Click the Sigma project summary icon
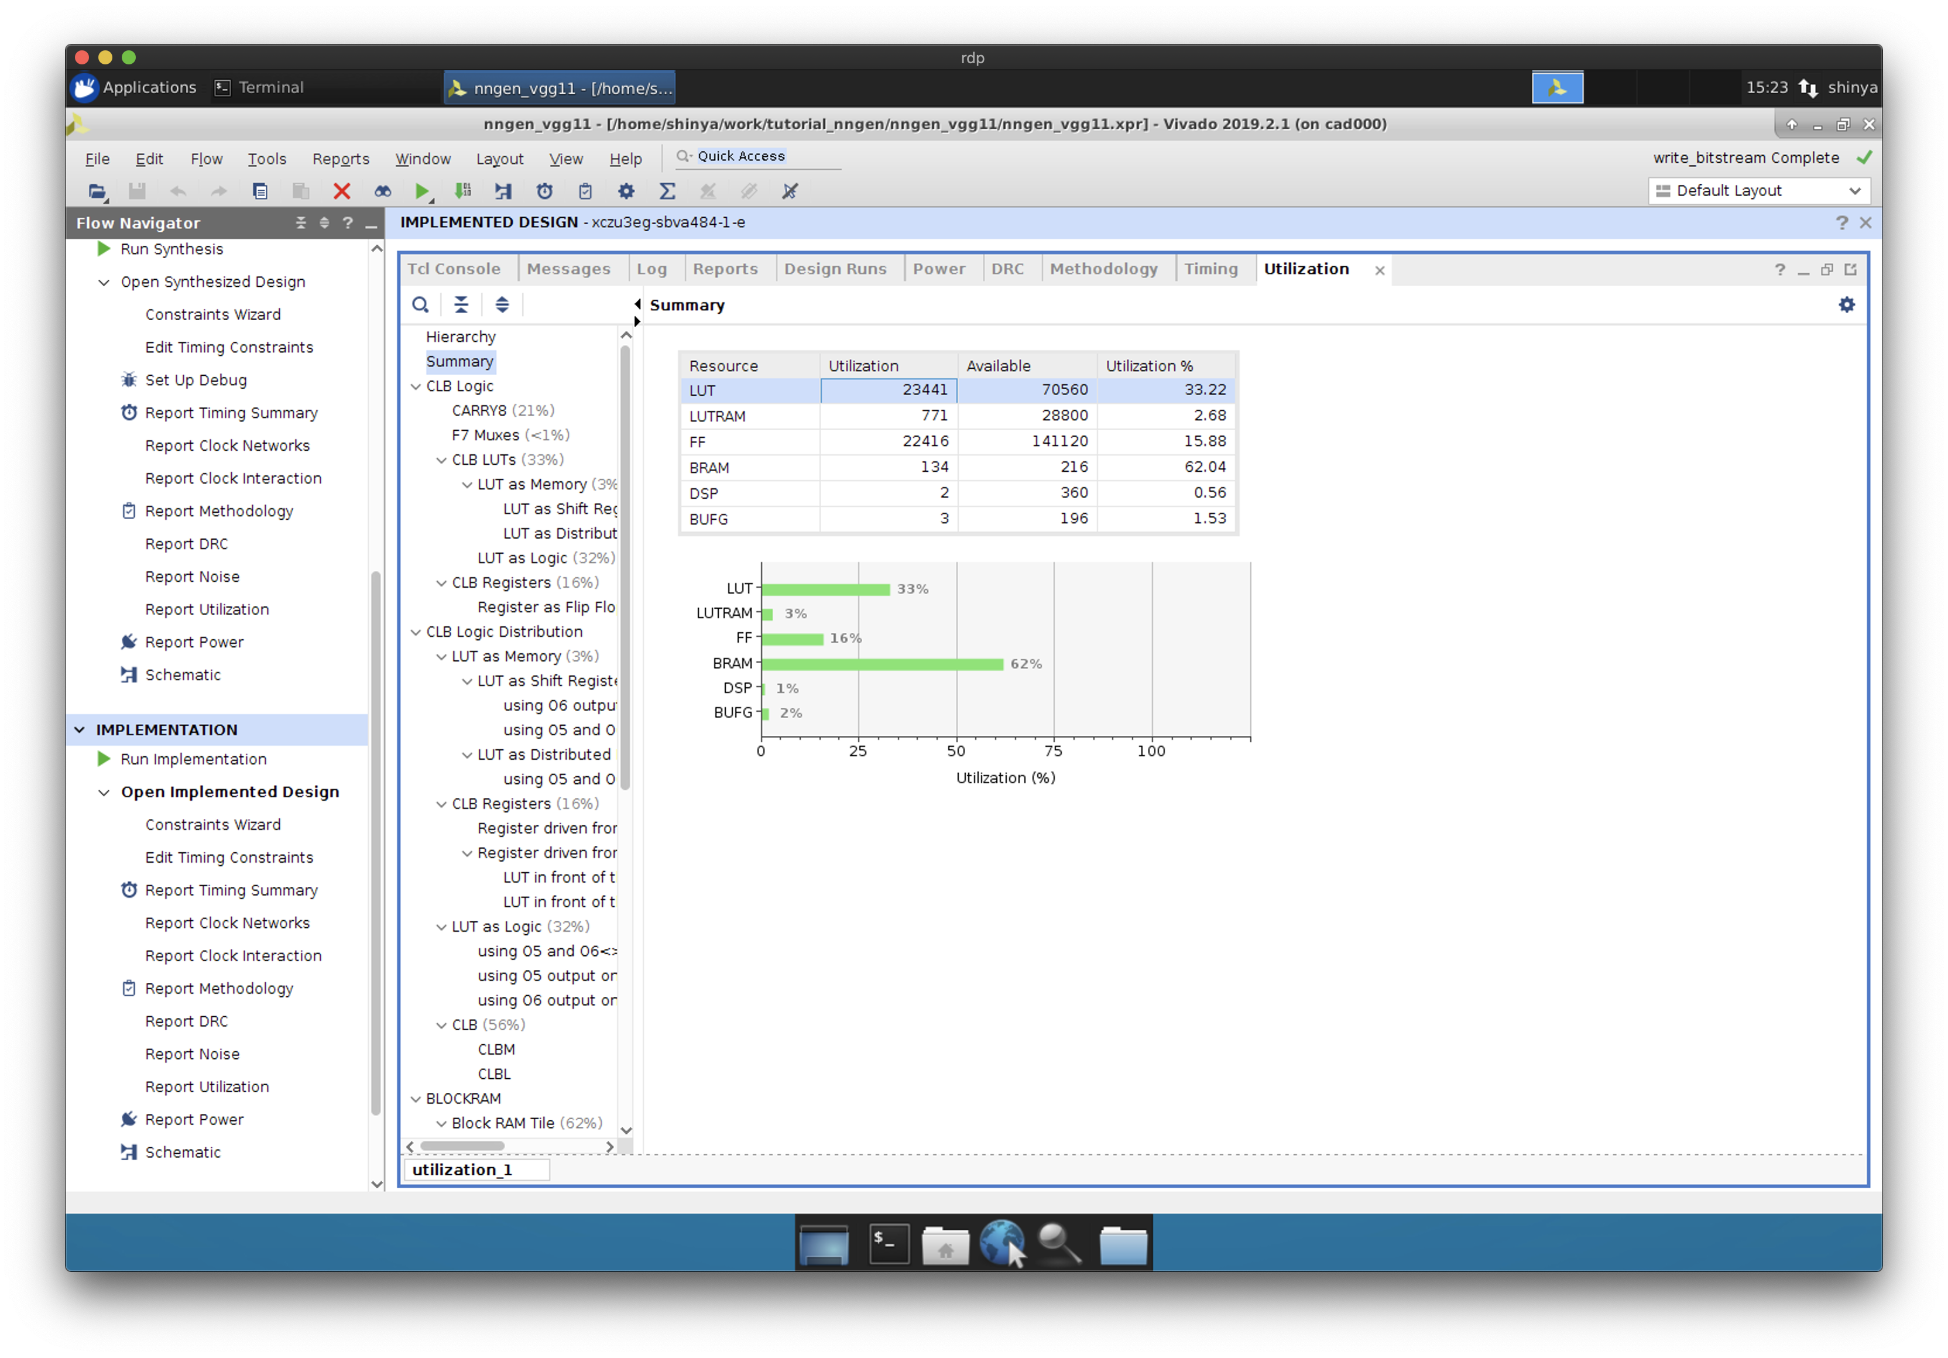Viewport: 1948px width, 1358px height. coord(668,191)
